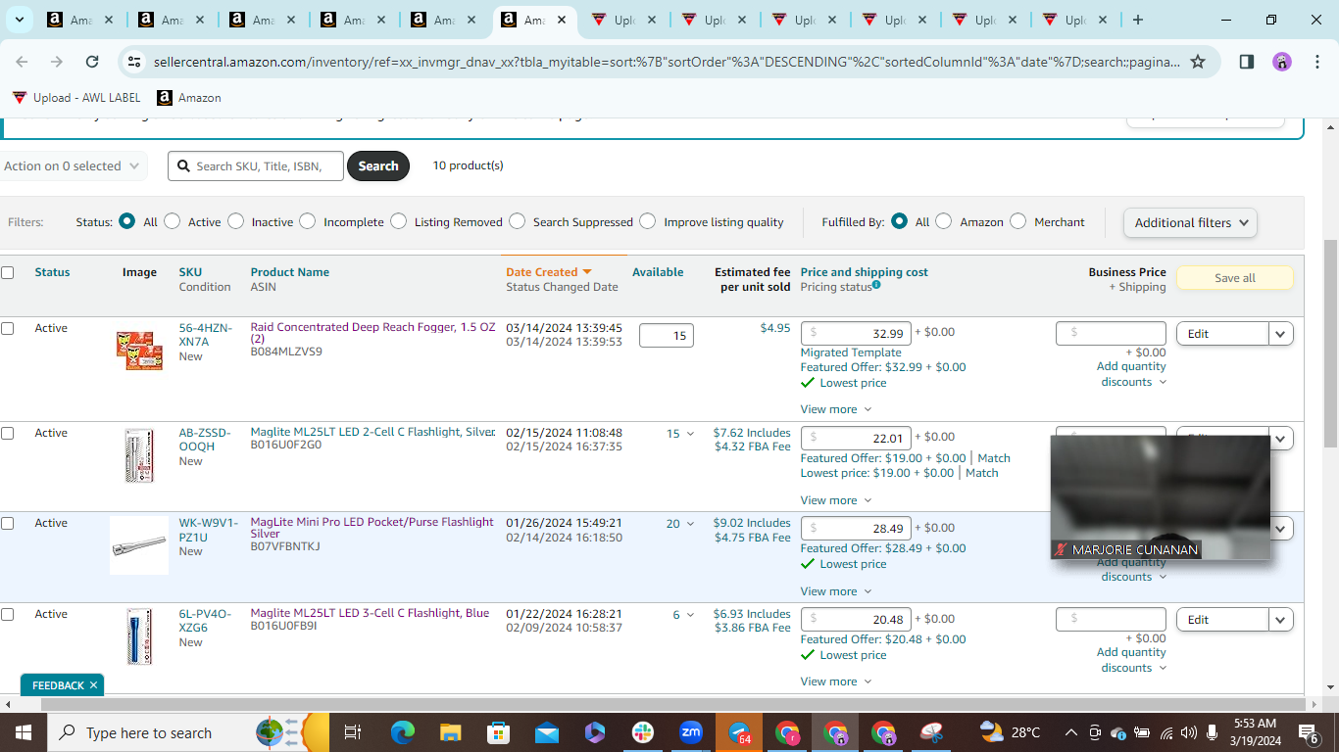Expand Add quantity discounts for Raid Fogger
The width and height of the screenshot is (1339, 752).
coord(1131,374)
